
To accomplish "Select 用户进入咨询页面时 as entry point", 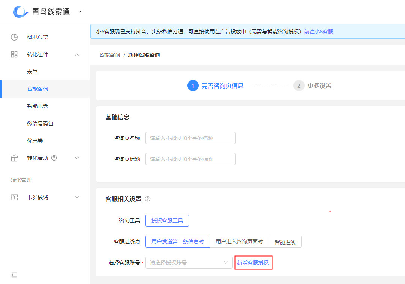I will [x=239, y=242].
